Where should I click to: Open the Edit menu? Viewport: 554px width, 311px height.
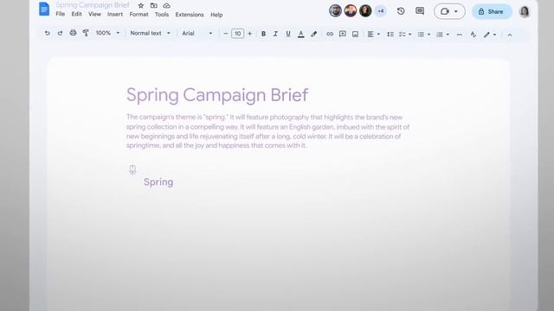click(76, 15)
